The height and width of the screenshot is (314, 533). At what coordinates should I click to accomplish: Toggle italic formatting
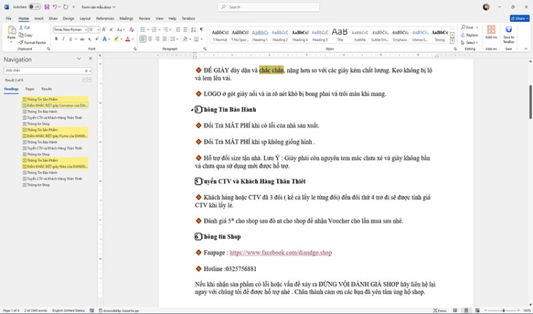65,39
